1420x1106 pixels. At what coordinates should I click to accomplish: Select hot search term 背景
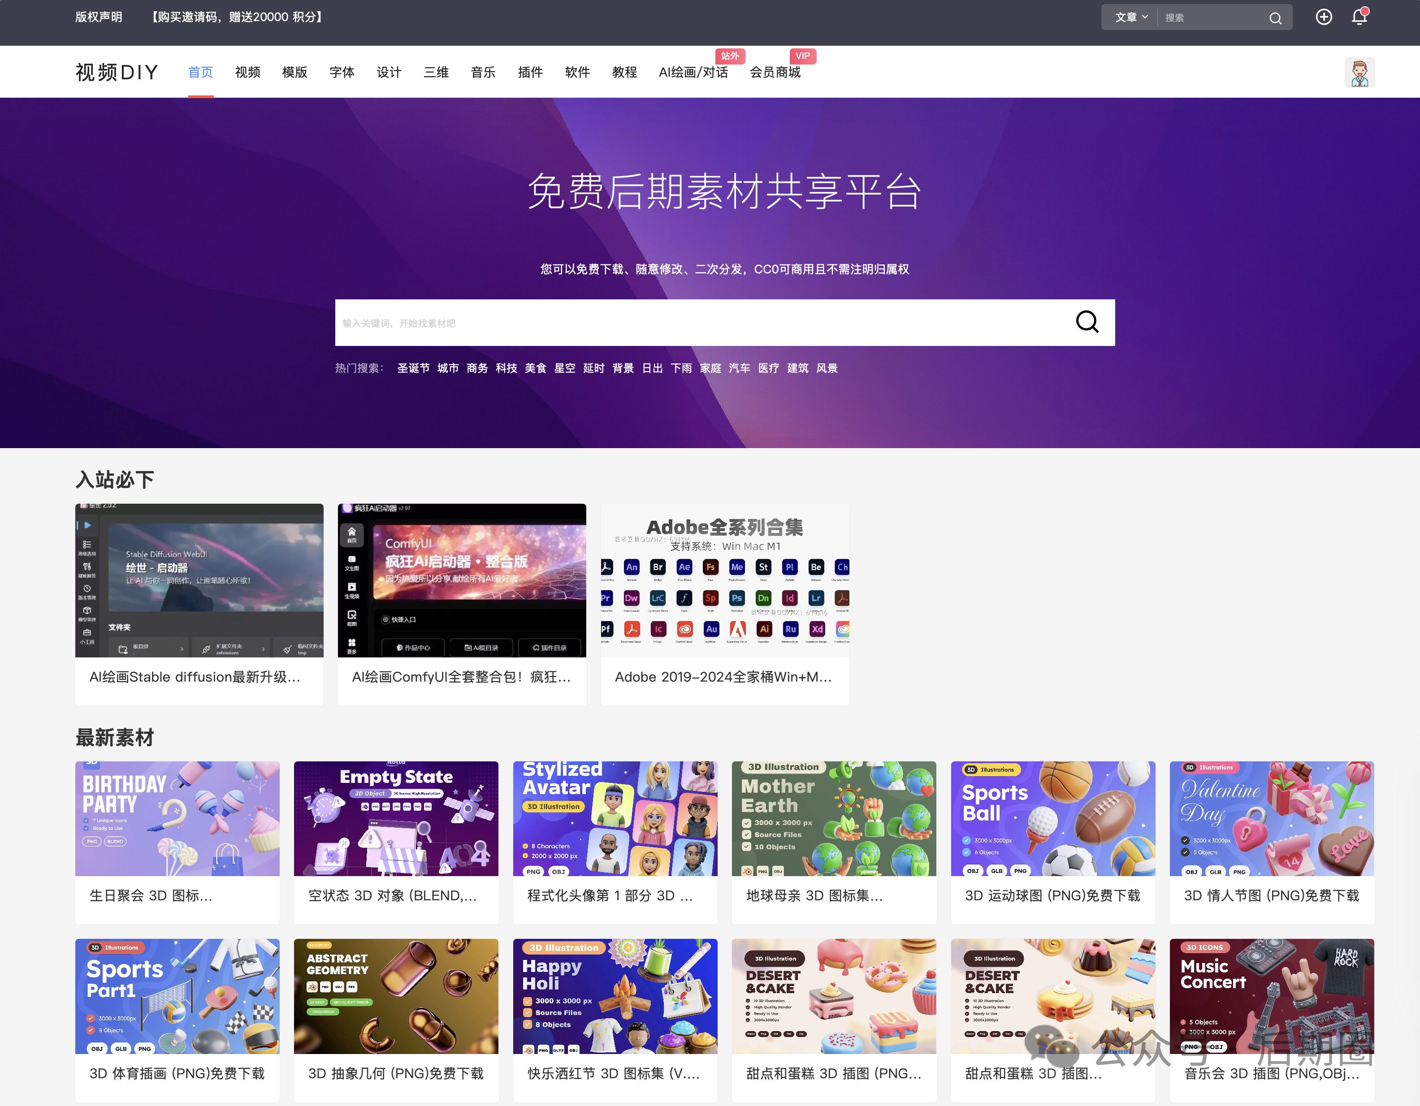pos(623,368)
